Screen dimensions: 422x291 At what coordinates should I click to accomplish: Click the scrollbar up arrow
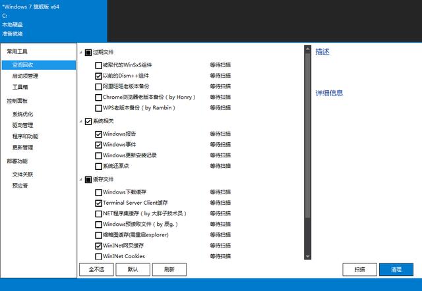[308, 49]
